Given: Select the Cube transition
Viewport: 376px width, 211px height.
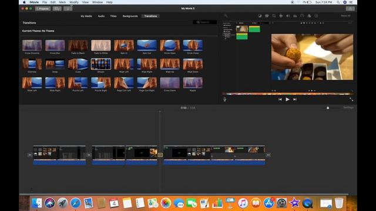Looking at the screenshot, I should pyautogui.click(x=78, y=64).
